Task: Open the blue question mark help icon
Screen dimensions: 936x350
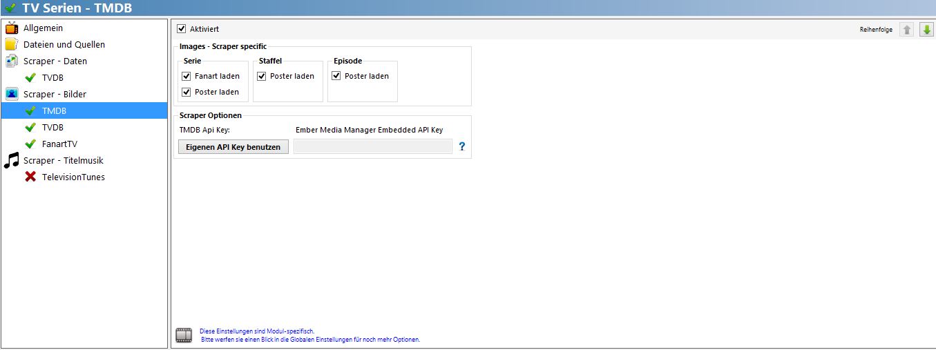Action: click(462, 146)
